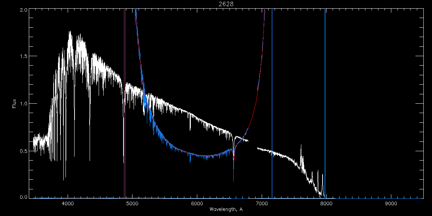Select the vertical line pair right of 7000
The image size is (432, 216).
[272, 108]
